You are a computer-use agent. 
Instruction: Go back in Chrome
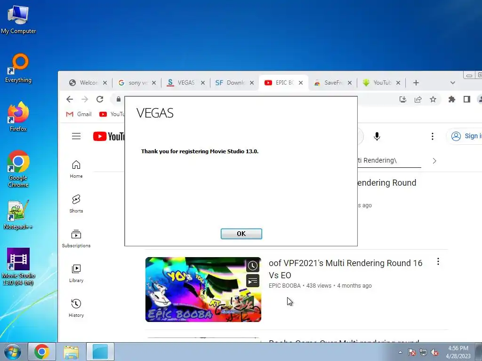70,99
